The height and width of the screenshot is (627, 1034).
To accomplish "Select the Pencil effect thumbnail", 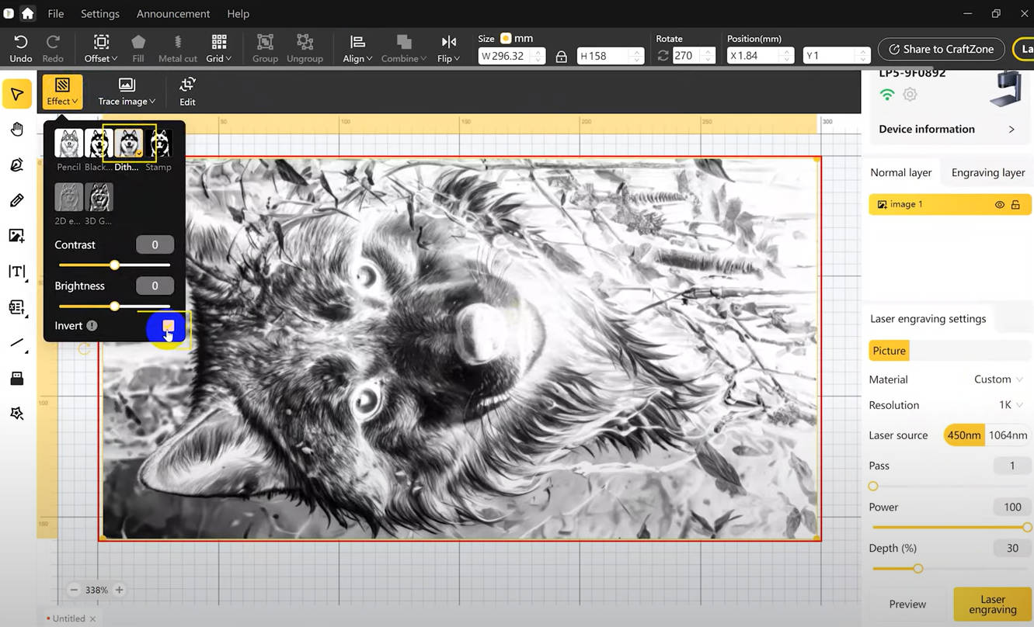I will (68, 144).
